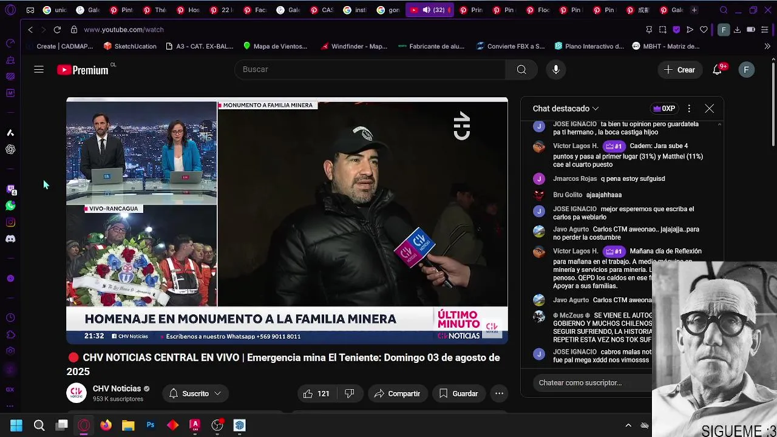Viewport: 777px width, 437px height.
Task: Like the video with thumbs up
Action: [317, 393]
